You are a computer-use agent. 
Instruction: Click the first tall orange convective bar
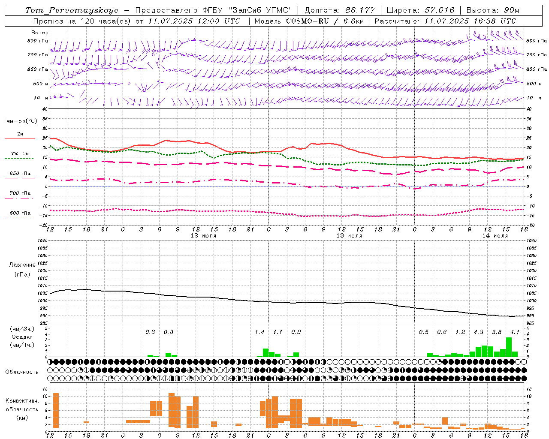click(56, 410)
